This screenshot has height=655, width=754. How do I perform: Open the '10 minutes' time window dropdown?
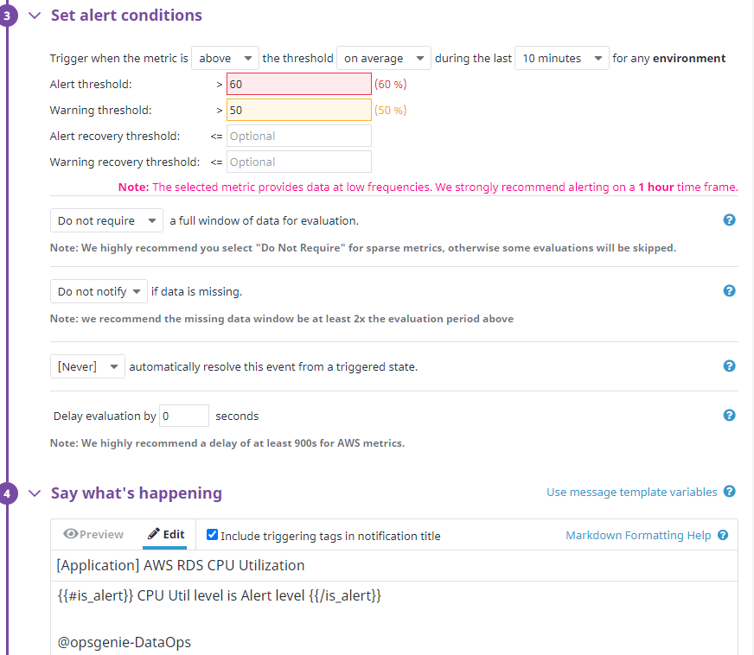562,58
